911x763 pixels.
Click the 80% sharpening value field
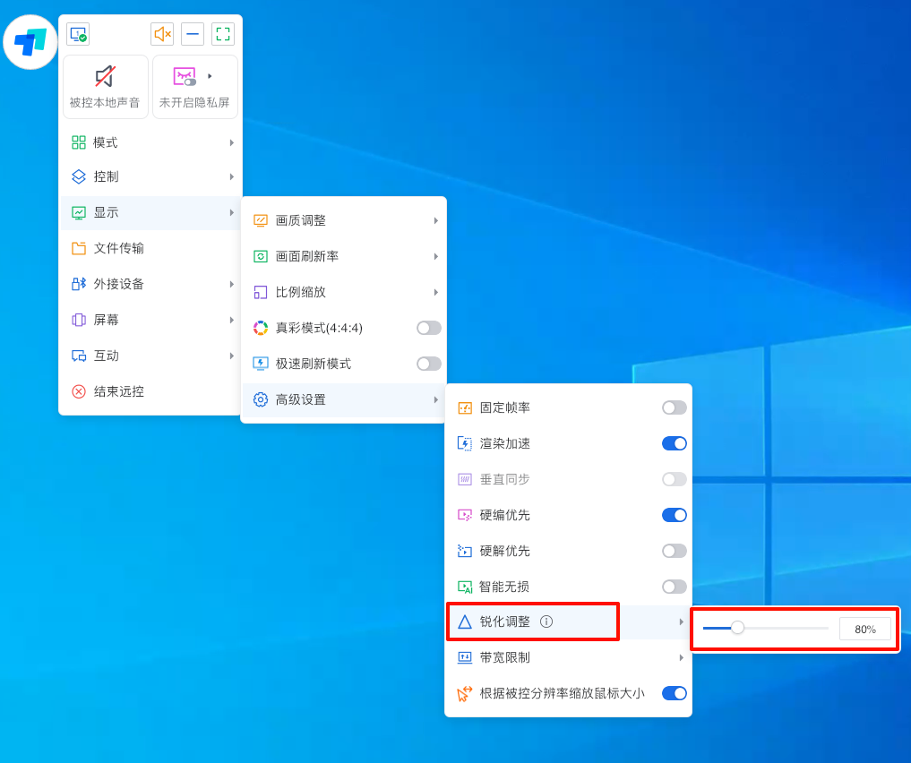coord(864,629)
